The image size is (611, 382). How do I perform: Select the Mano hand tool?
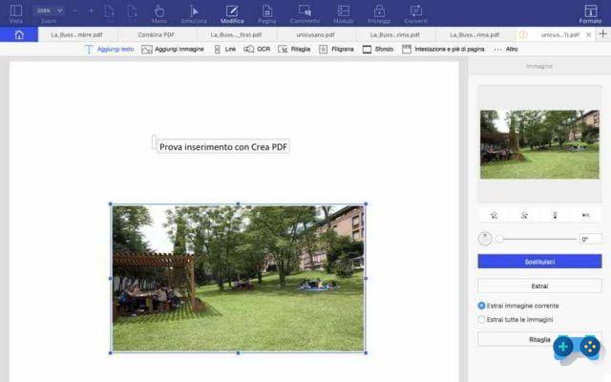point(159,13)
